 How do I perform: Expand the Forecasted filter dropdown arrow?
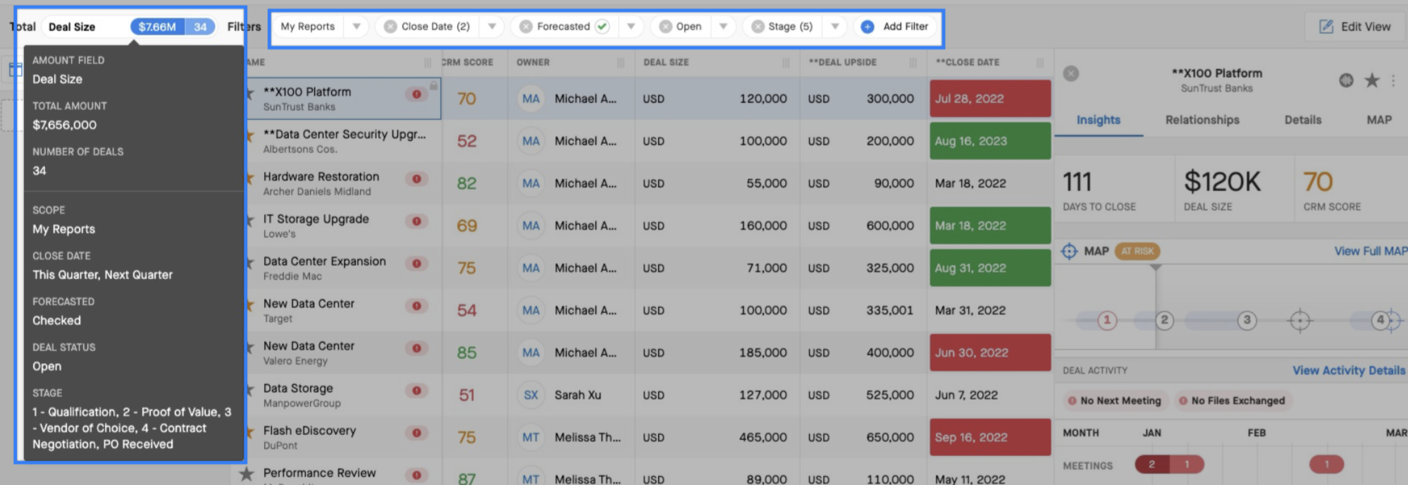click(x=631, y=27)
